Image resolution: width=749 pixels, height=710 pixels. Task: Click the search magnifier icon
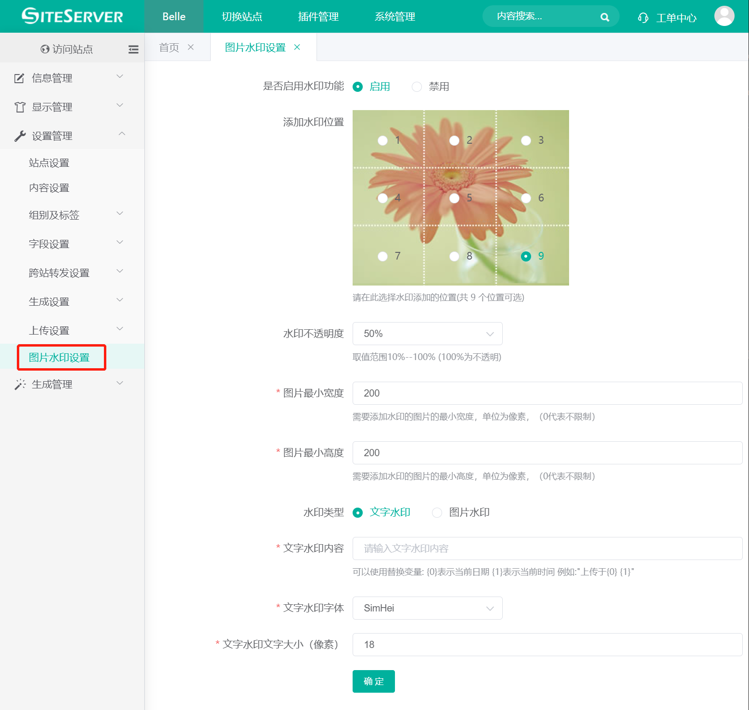605,16
